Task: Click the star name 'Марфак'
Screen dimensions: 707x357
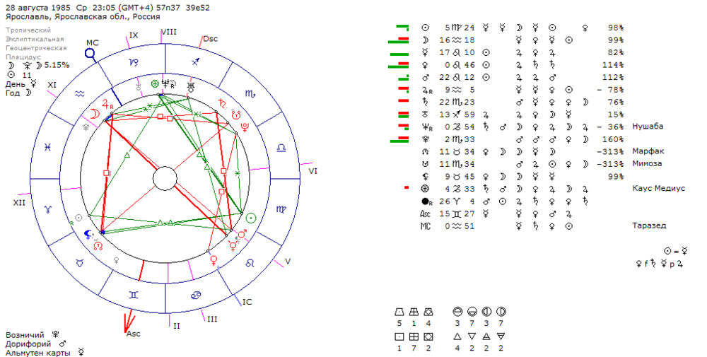Action: pyautogui.click(x=648, y=151)
